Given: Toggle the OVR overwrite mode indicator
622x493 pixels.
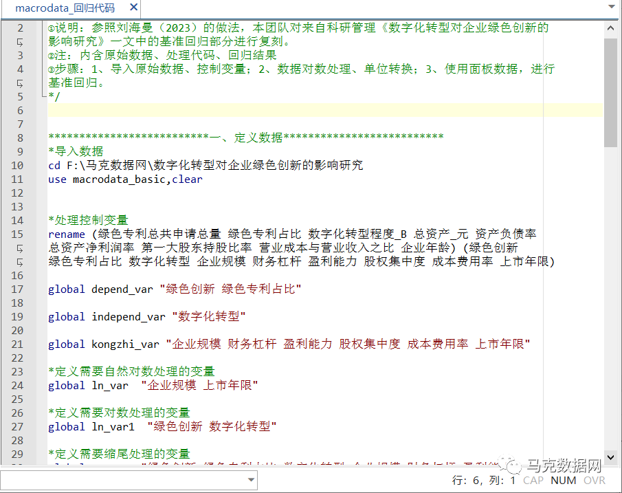Looking at the screenshot, I should (595, 481).
